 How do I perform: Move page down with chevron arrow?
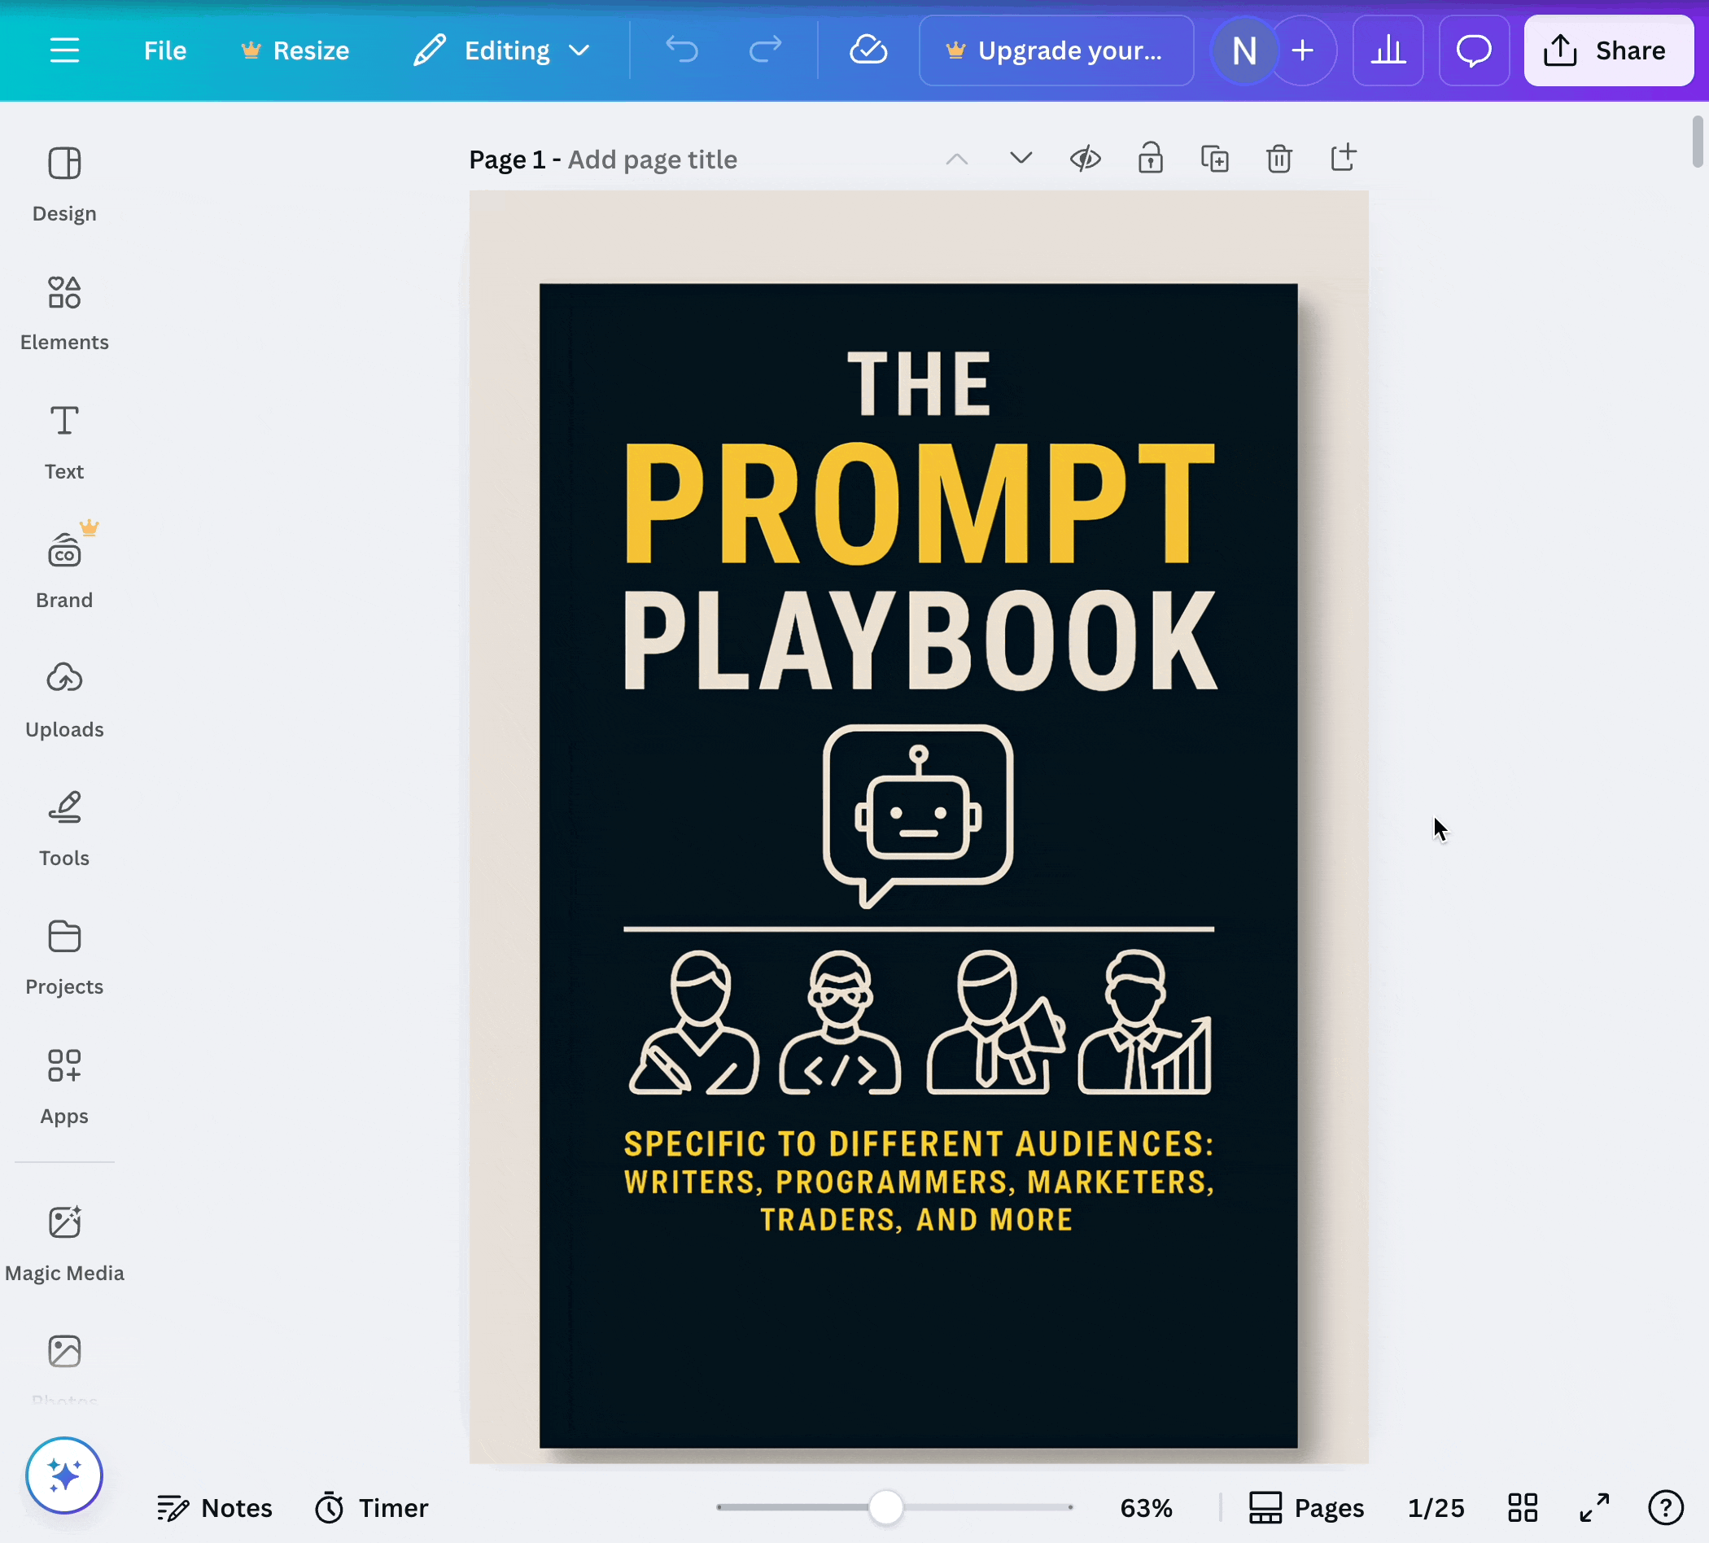pos(1021,160)
